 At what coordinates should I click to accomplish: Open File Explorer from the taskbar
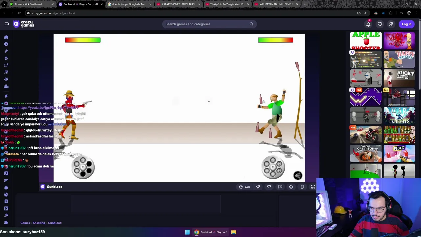click(234, 232)
